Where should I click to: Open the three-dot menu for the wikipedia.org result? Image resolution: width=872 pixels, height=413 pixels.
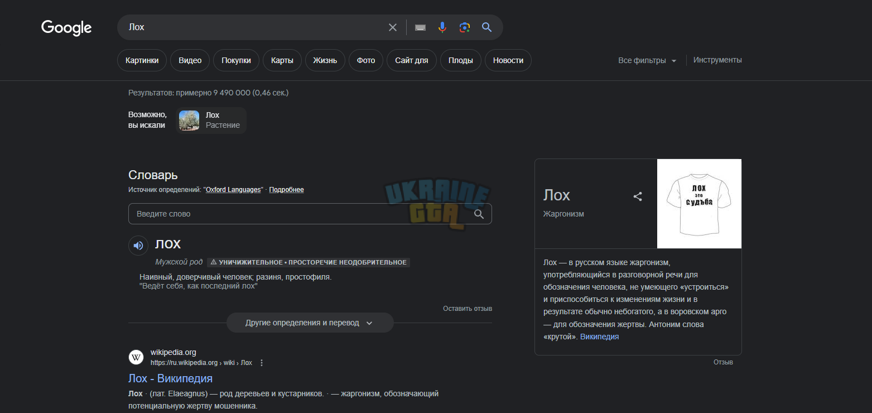262,363
